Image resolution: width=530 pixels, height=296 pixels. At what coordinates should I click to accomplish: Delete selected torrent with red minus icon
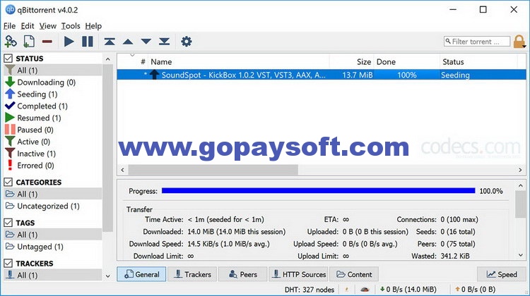(47, 42)
